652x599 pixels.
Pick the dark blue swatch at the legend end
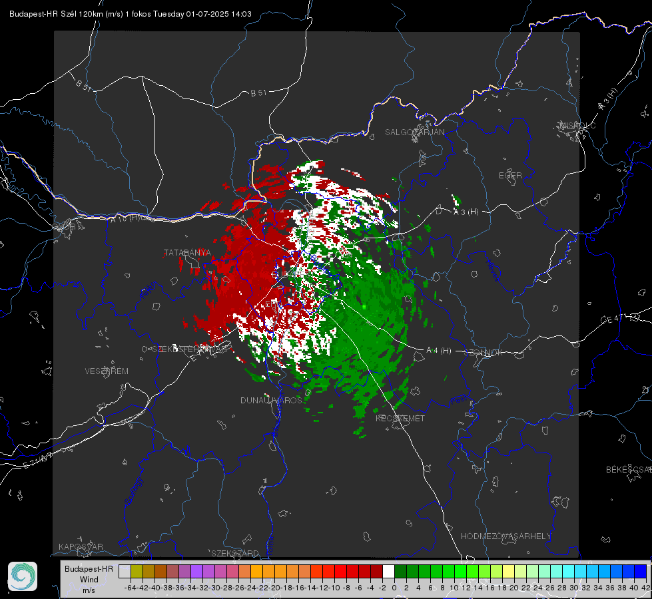(641, 571)
